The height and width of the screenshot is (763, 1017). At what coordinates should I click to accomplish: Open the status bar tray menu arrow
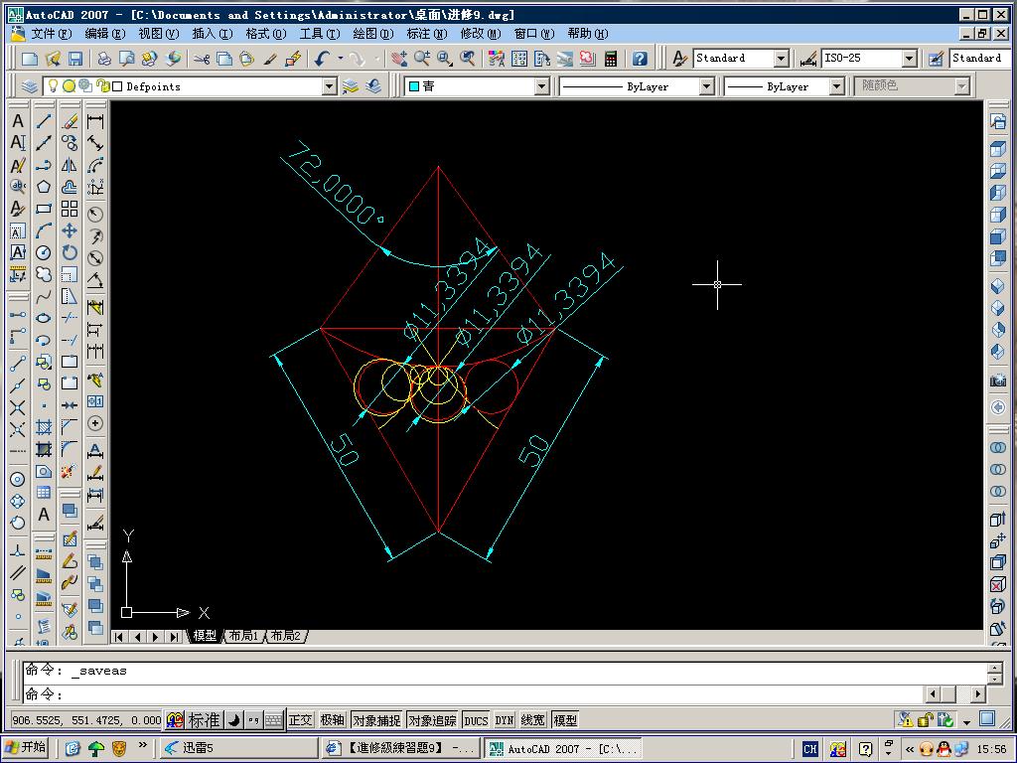point(967,721)
